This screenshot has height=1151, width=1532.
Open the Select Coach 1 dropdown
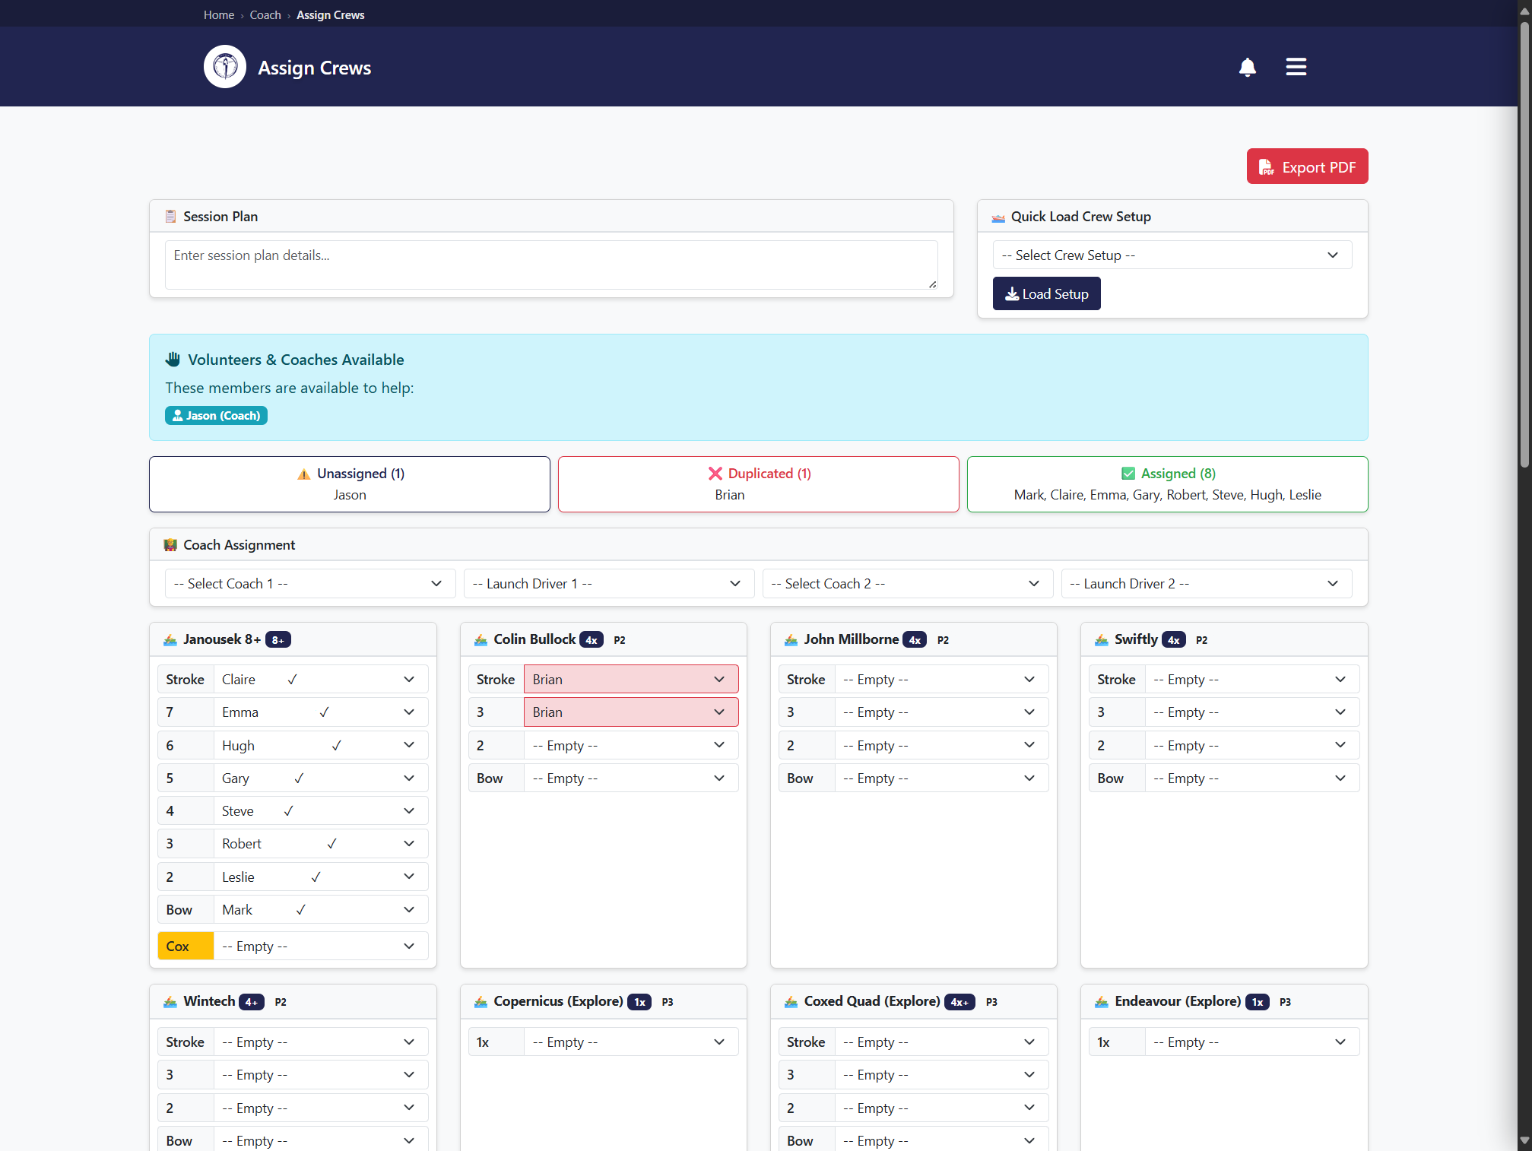(310, 584)
